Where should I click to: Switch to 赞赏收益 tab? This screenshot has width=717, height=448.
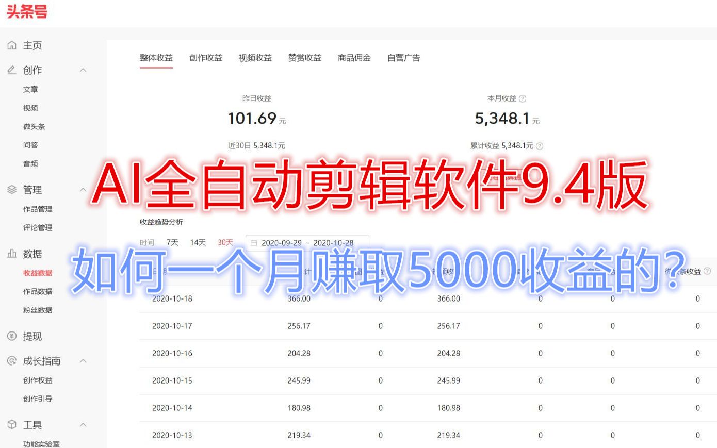click(x=305, y=58)
